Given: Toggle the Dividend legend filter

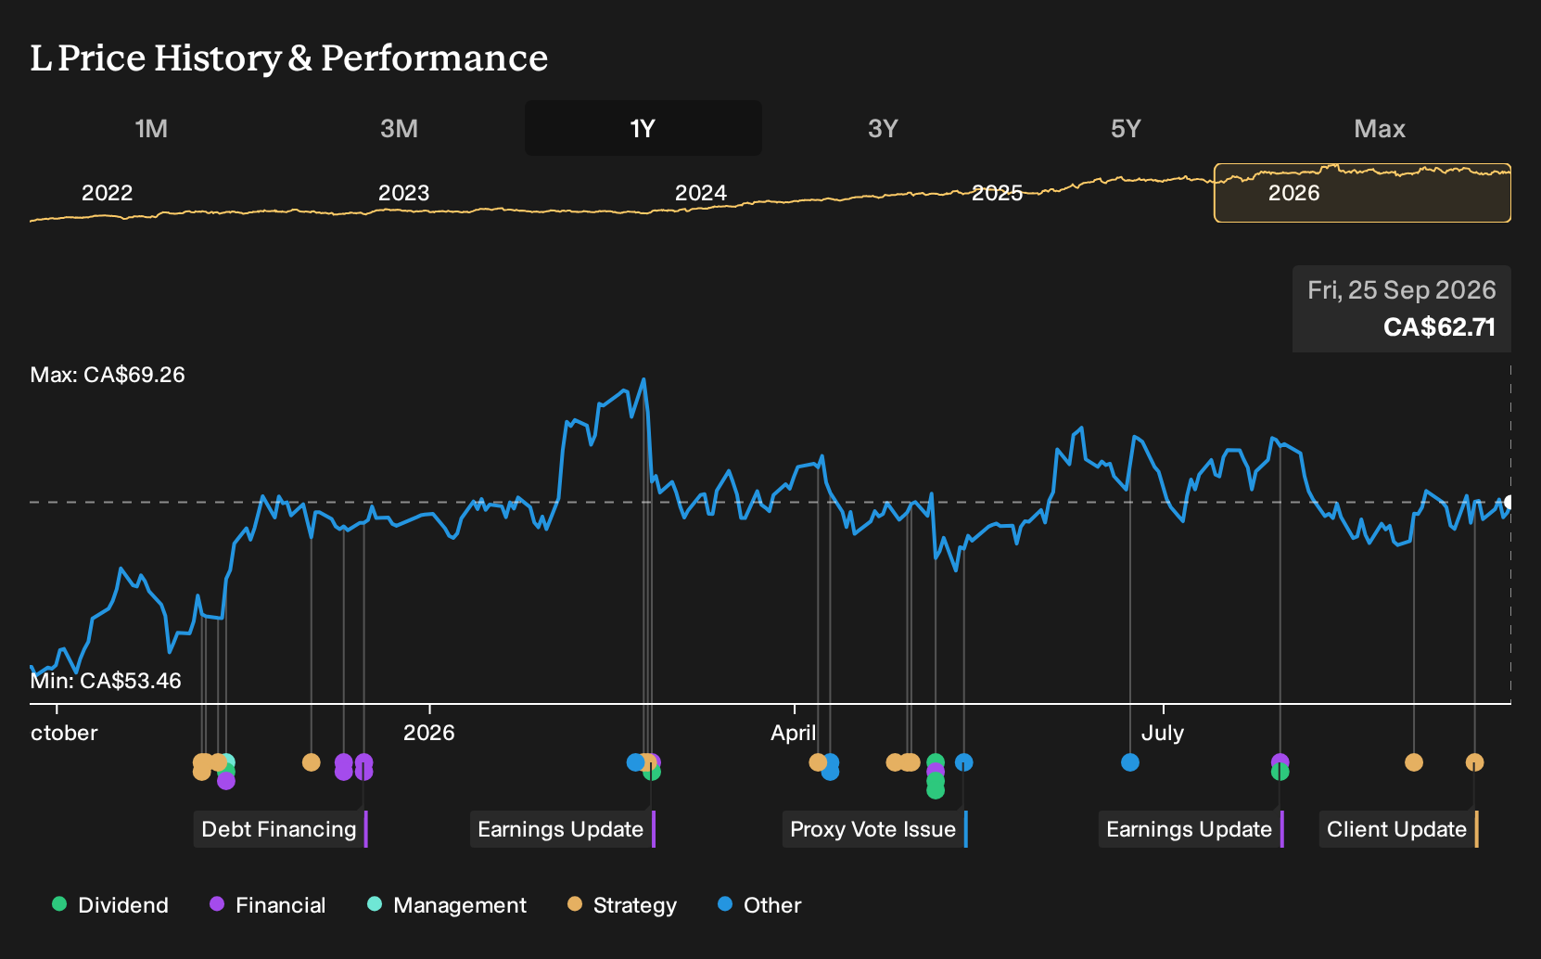Looking at the screenshot, I should point(110,905).
